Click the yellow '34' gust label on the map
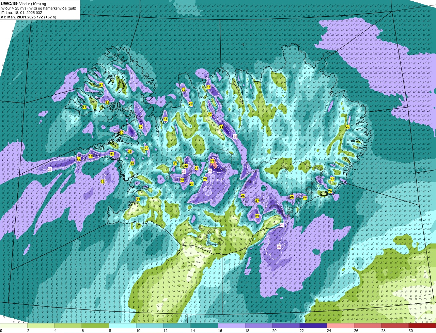 pyautogui.click(x=221, y=127)
